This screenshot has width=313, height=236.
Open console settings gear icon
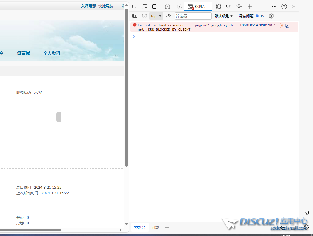(x=271, y=16)
